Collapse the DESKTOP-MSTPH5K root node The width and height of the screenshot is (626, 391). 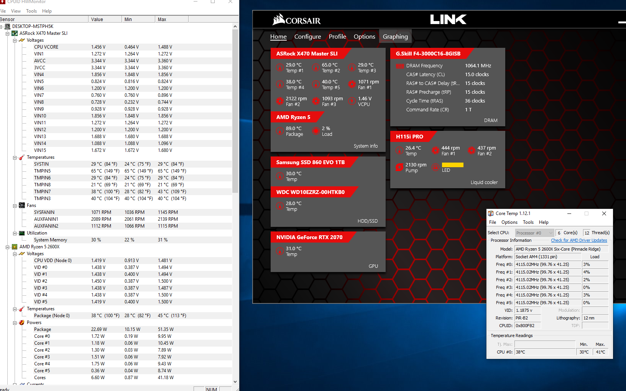(x=1, y=26)
